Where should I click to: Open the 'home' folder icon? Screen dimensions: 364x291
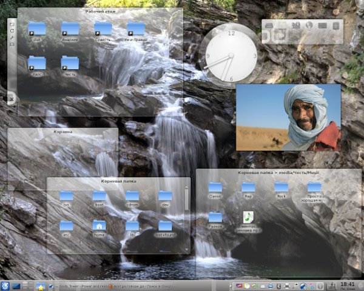click(x=99, y=226)
